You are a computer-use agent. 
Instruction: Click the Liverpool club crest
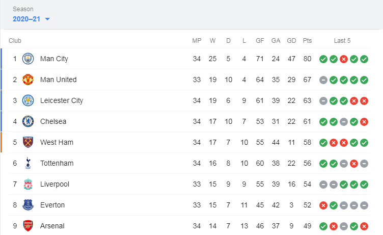click(x=28, y=184)
